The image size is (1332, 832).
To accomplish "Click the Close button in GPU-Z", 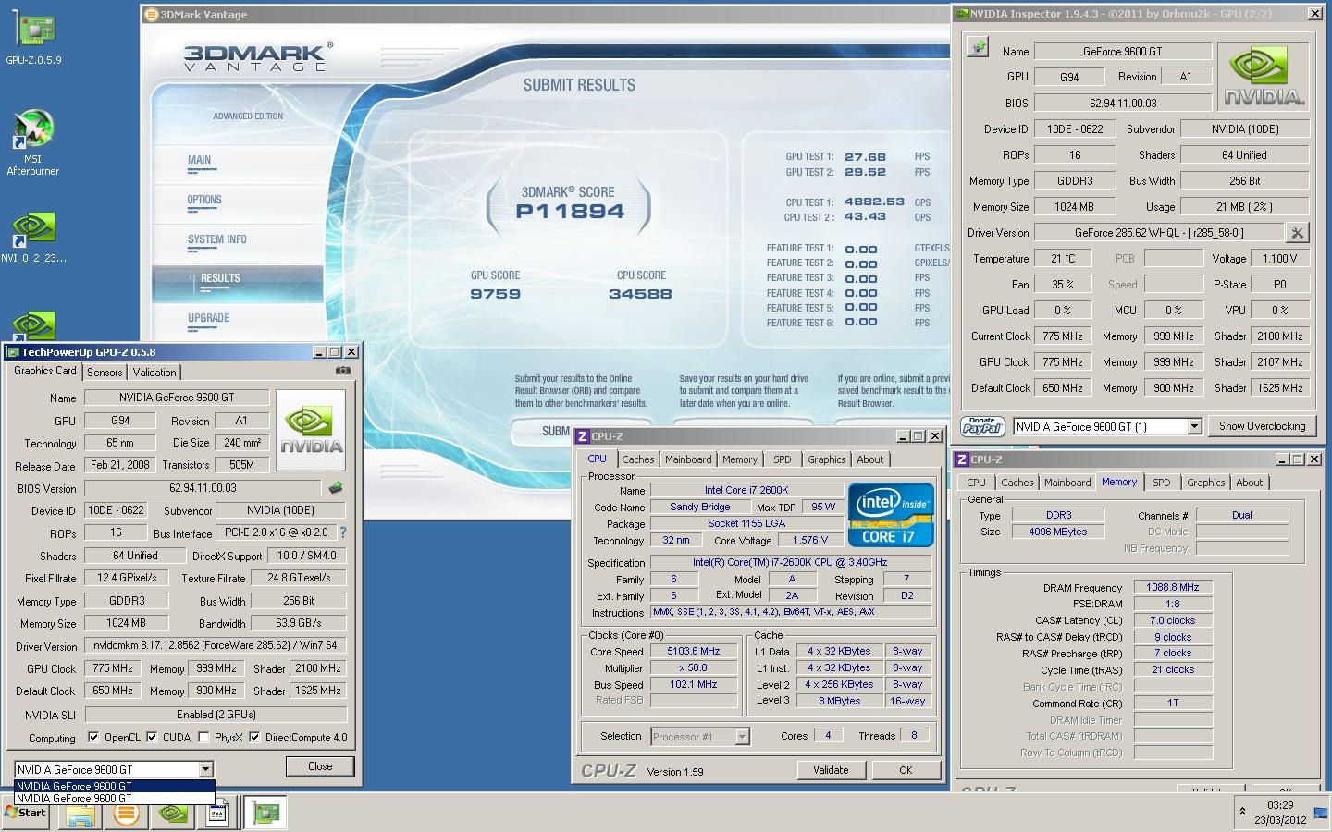I will pos(320,766).
